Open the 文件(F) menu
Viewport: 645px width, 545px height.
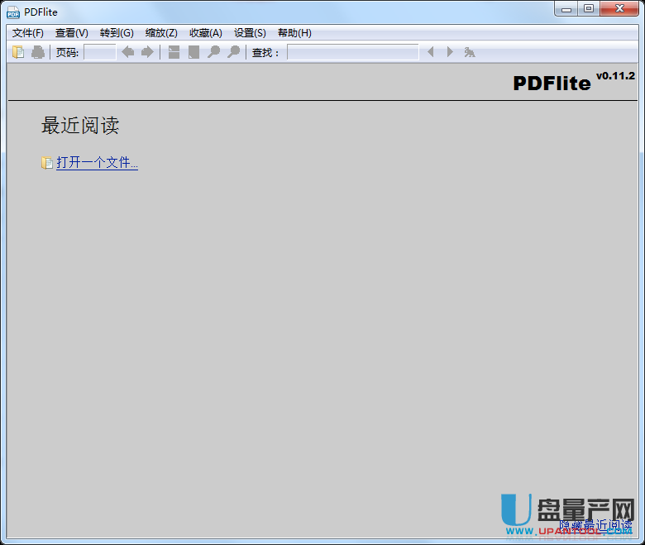coord(28,33)
